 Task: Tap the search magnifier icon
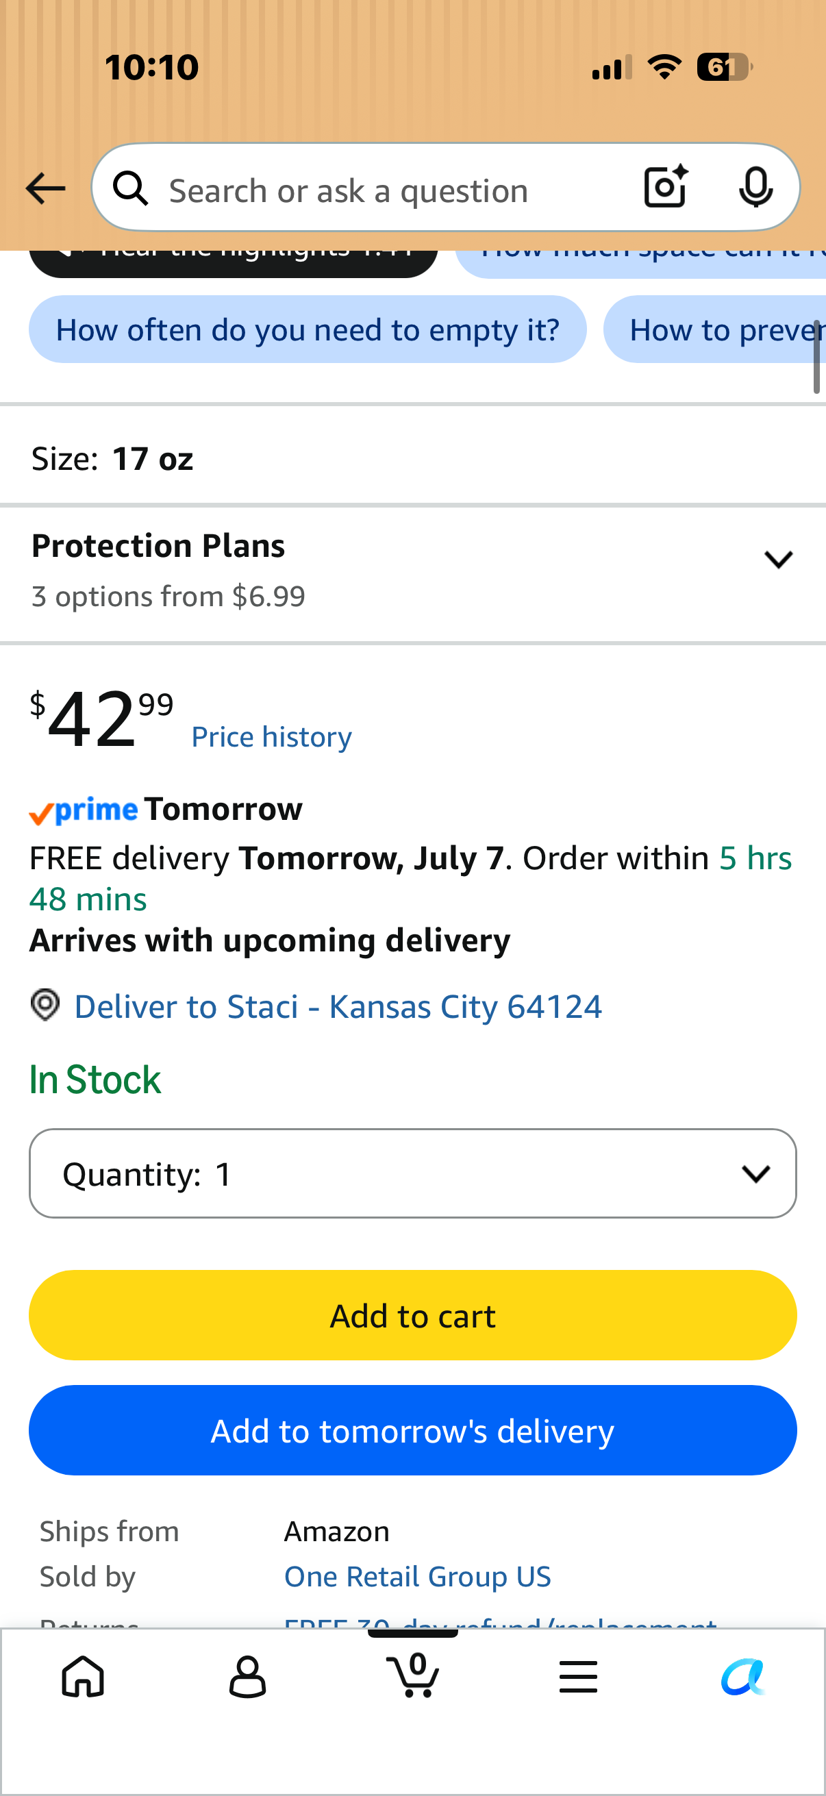[x=131, y=188]
